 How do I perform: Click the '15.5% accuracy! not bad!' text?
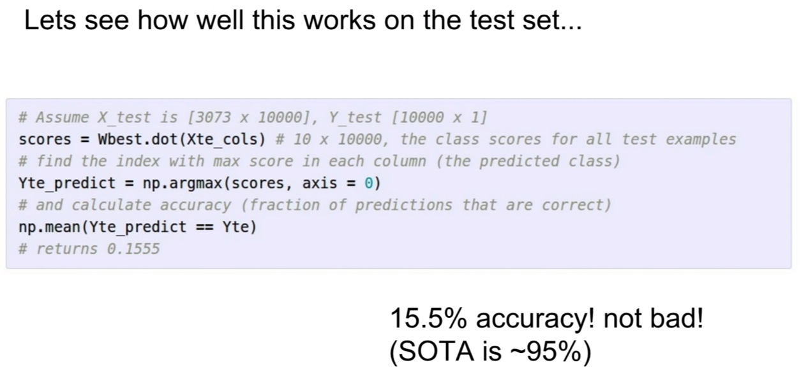pos(546,318)
